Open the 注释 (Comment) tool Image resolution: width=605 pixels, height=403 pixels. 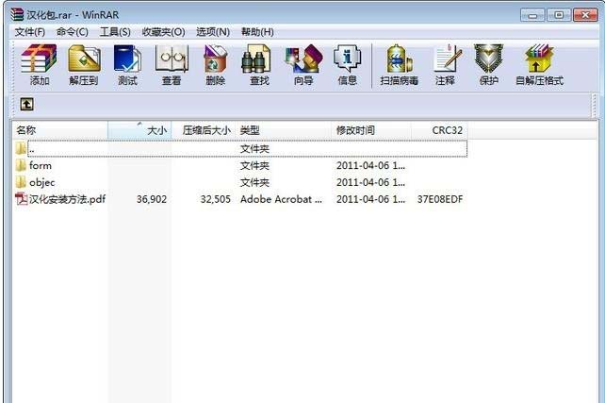[448, 59]
